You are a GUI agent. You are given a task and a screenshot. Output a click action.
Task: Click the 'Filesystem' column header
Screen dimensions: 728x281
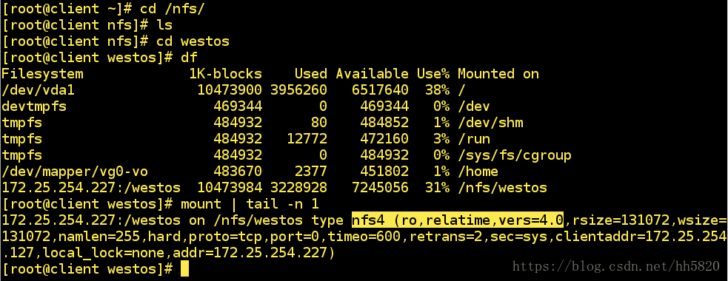tap(43, 74)
